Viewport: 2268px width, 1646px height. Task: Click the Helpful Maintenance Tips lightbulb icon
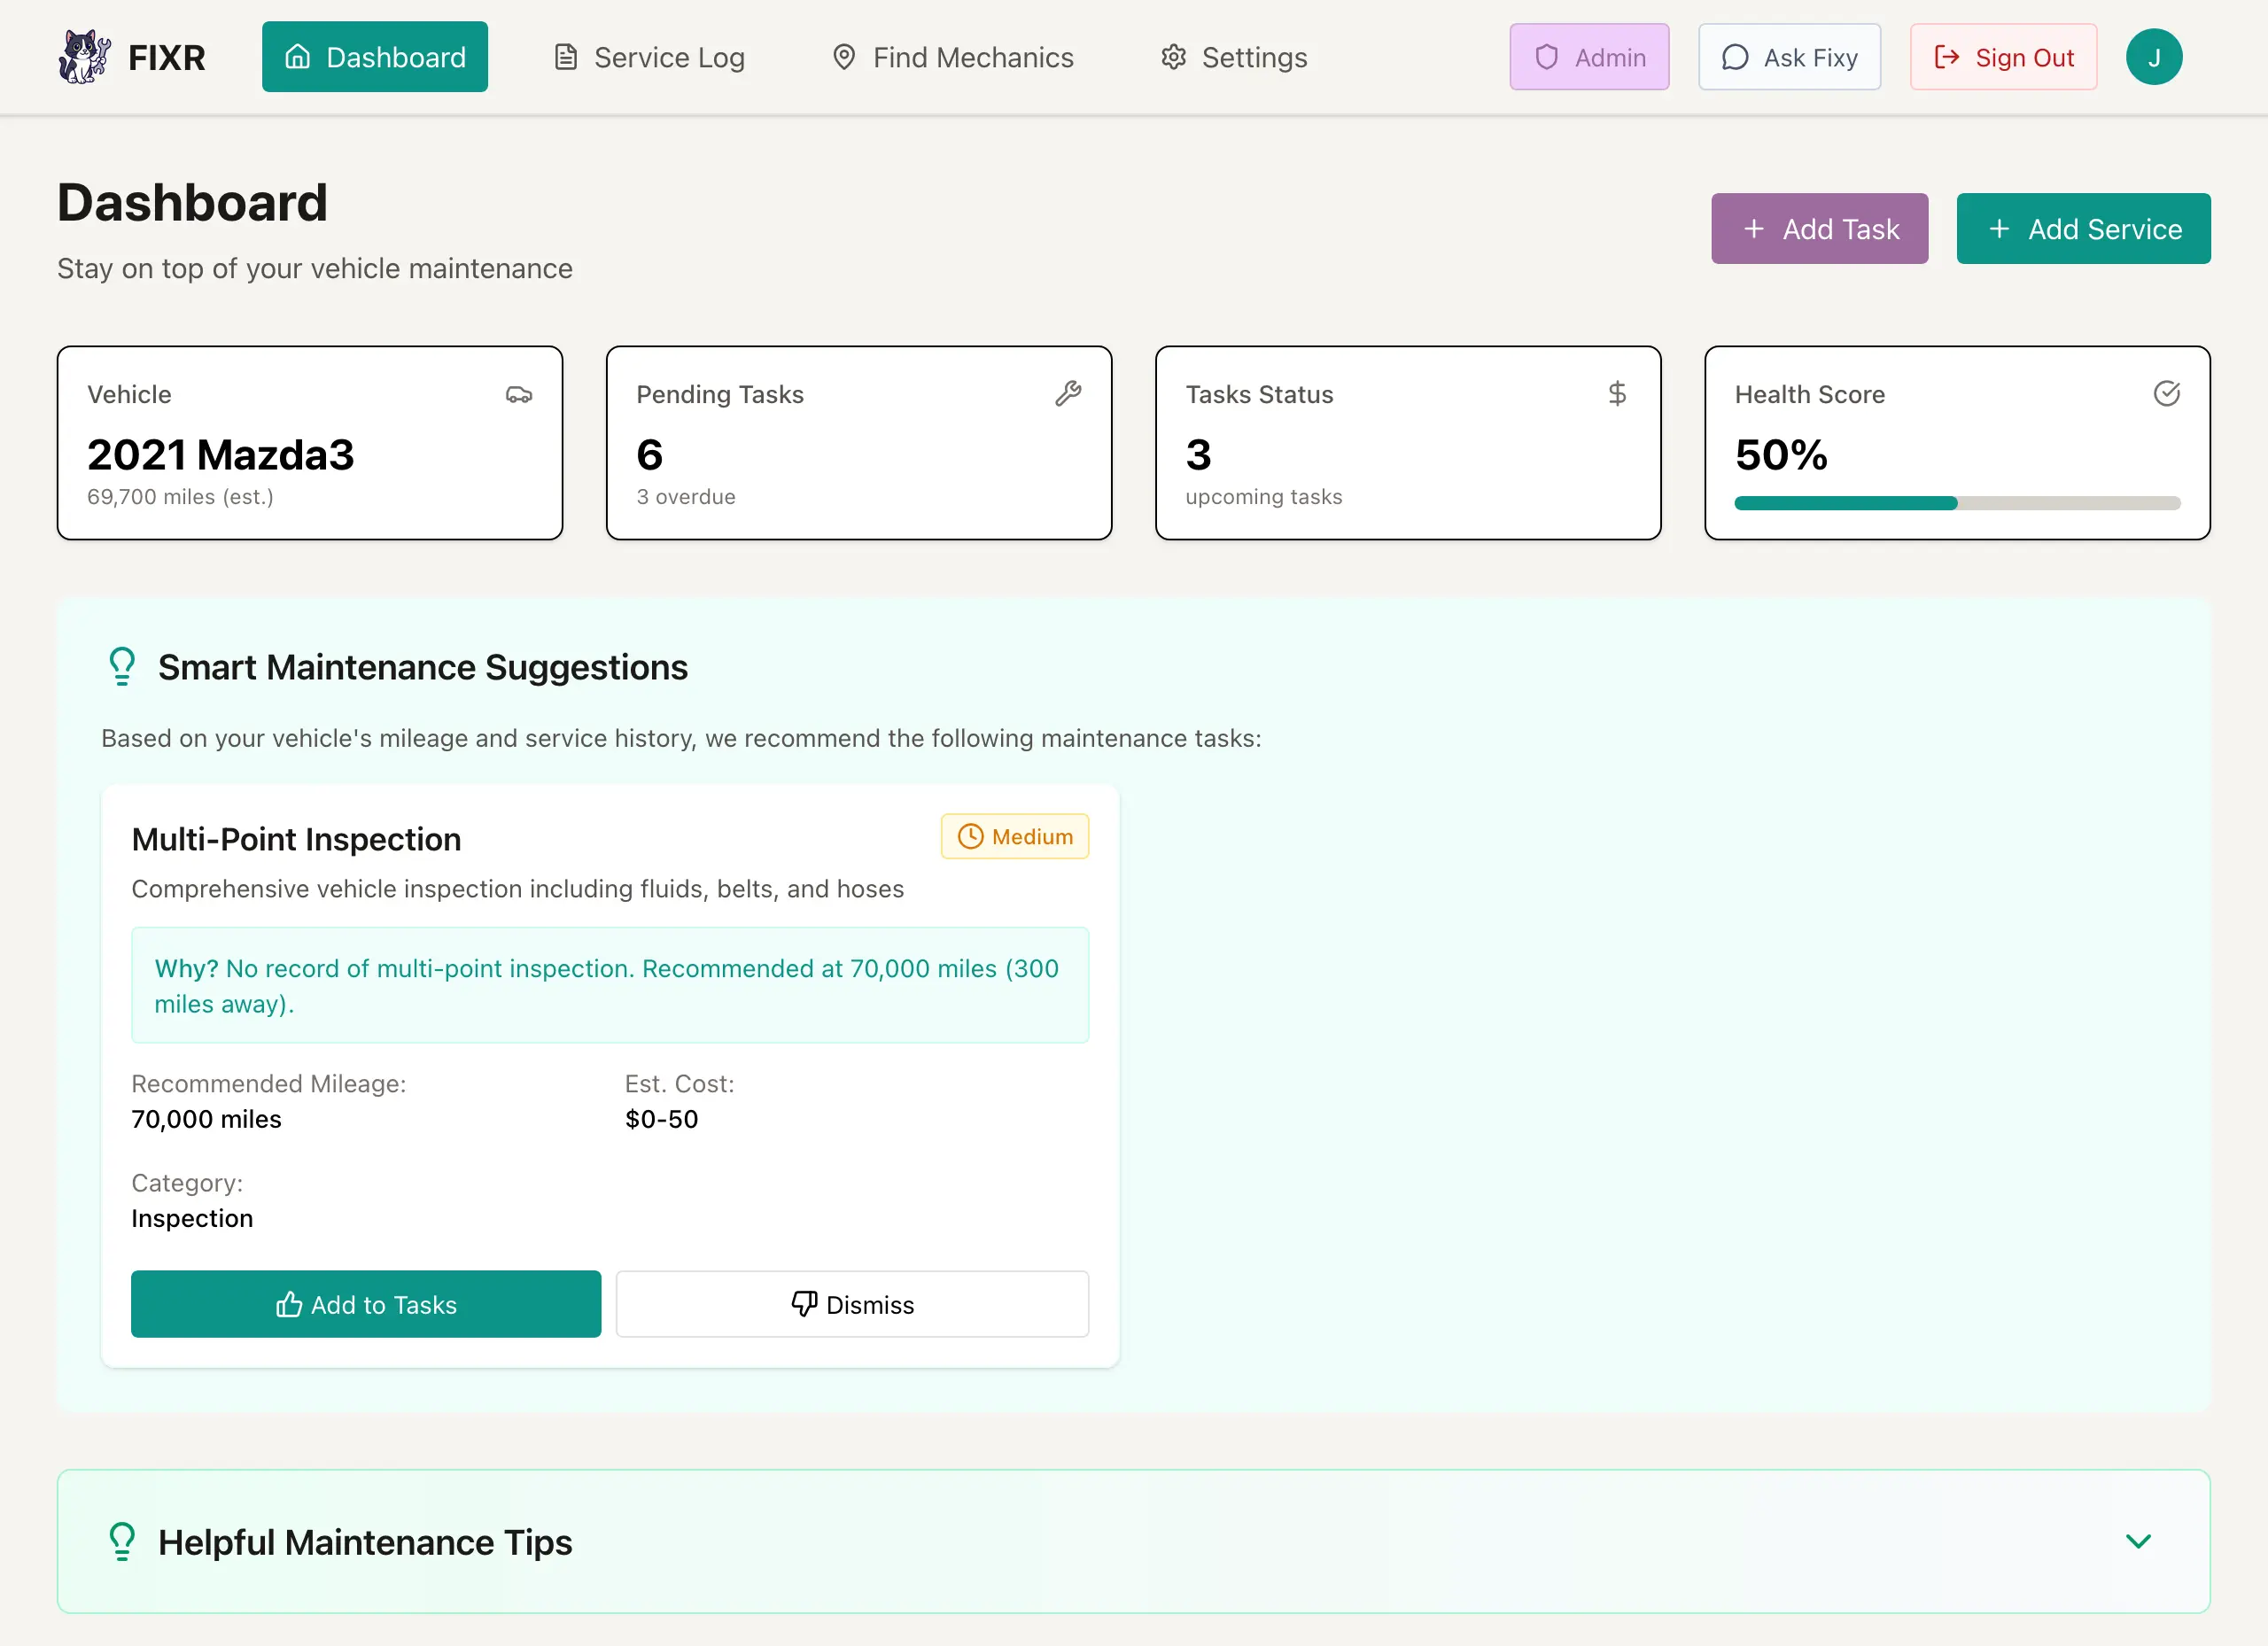click(122, 1541)
